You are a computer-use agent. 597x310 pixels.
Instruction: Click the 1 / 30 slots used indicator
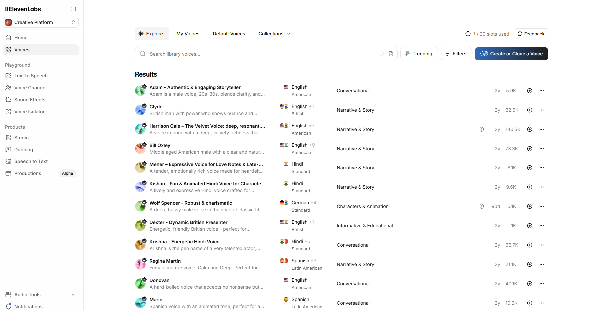(487, 34)
